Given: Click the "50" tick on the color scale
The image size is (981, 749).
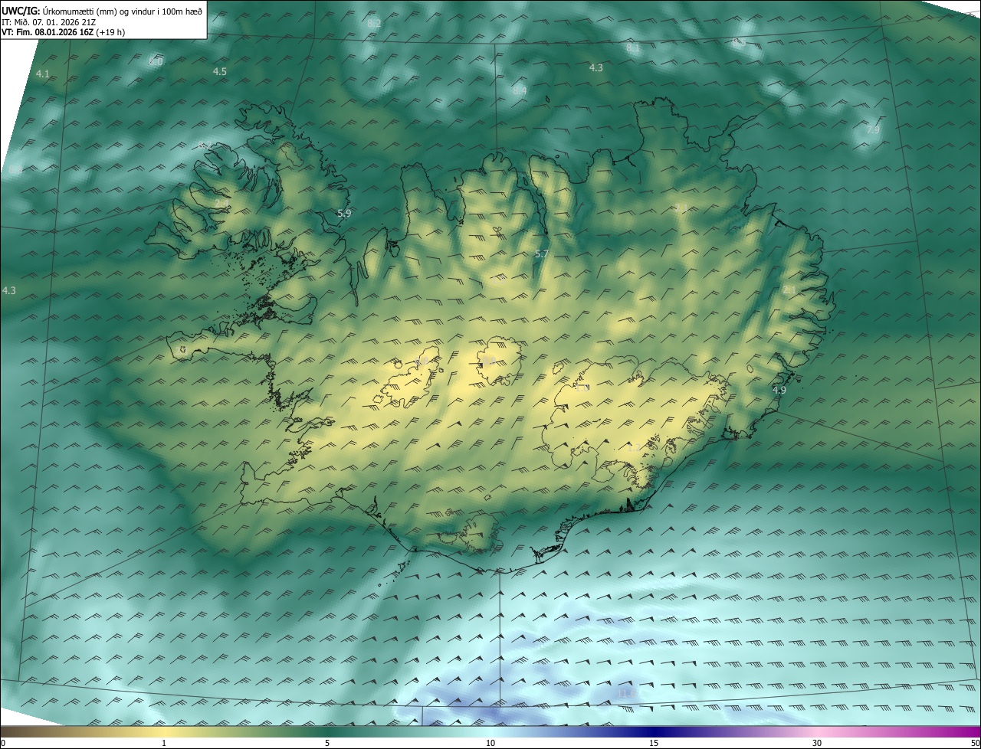Looking at the screenshot, I should click(x=975, y=743).
